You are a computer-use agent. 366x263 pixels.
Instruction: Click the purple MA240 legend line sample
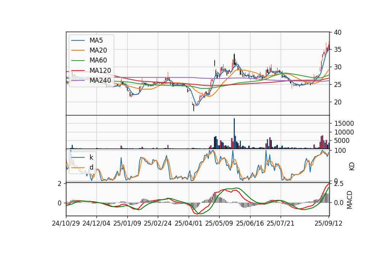click(78, 80)
